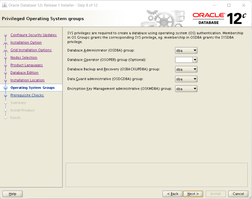Open the Database Administrator (OSDBA) group dropdown
The width and height of the screenshot is (252, 199).
click(x=186, y=51)
